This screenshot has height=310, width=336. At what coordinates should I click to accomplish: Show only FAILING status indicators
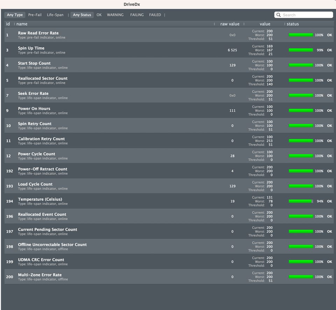pos(137,15)
